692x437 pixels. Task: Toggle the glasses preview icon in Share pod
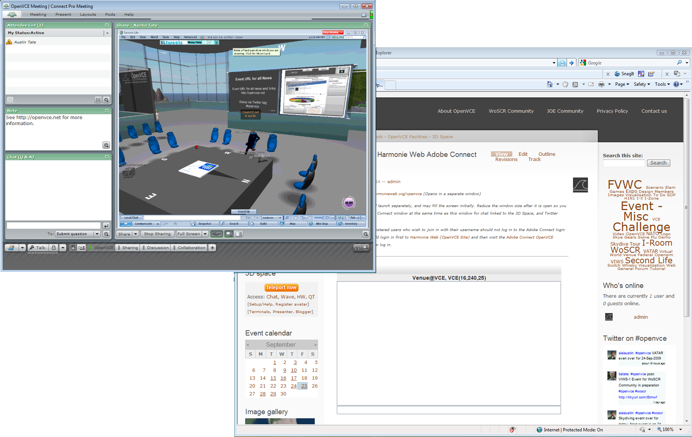pos(217,234)
